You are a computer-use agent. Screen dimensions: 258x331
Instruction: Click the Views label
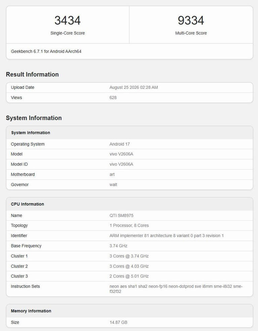click(x=16, y=98)
